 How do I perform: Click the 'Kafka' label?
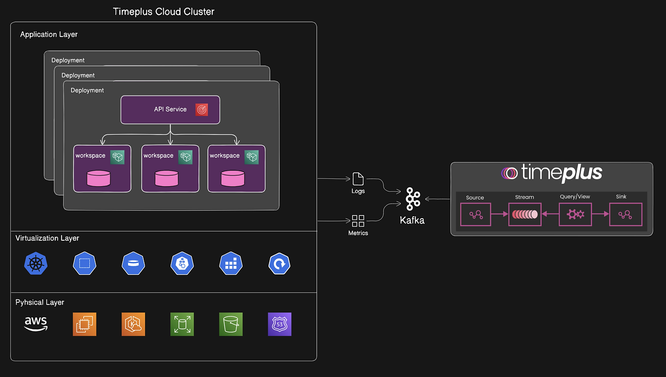pos(412,220)
